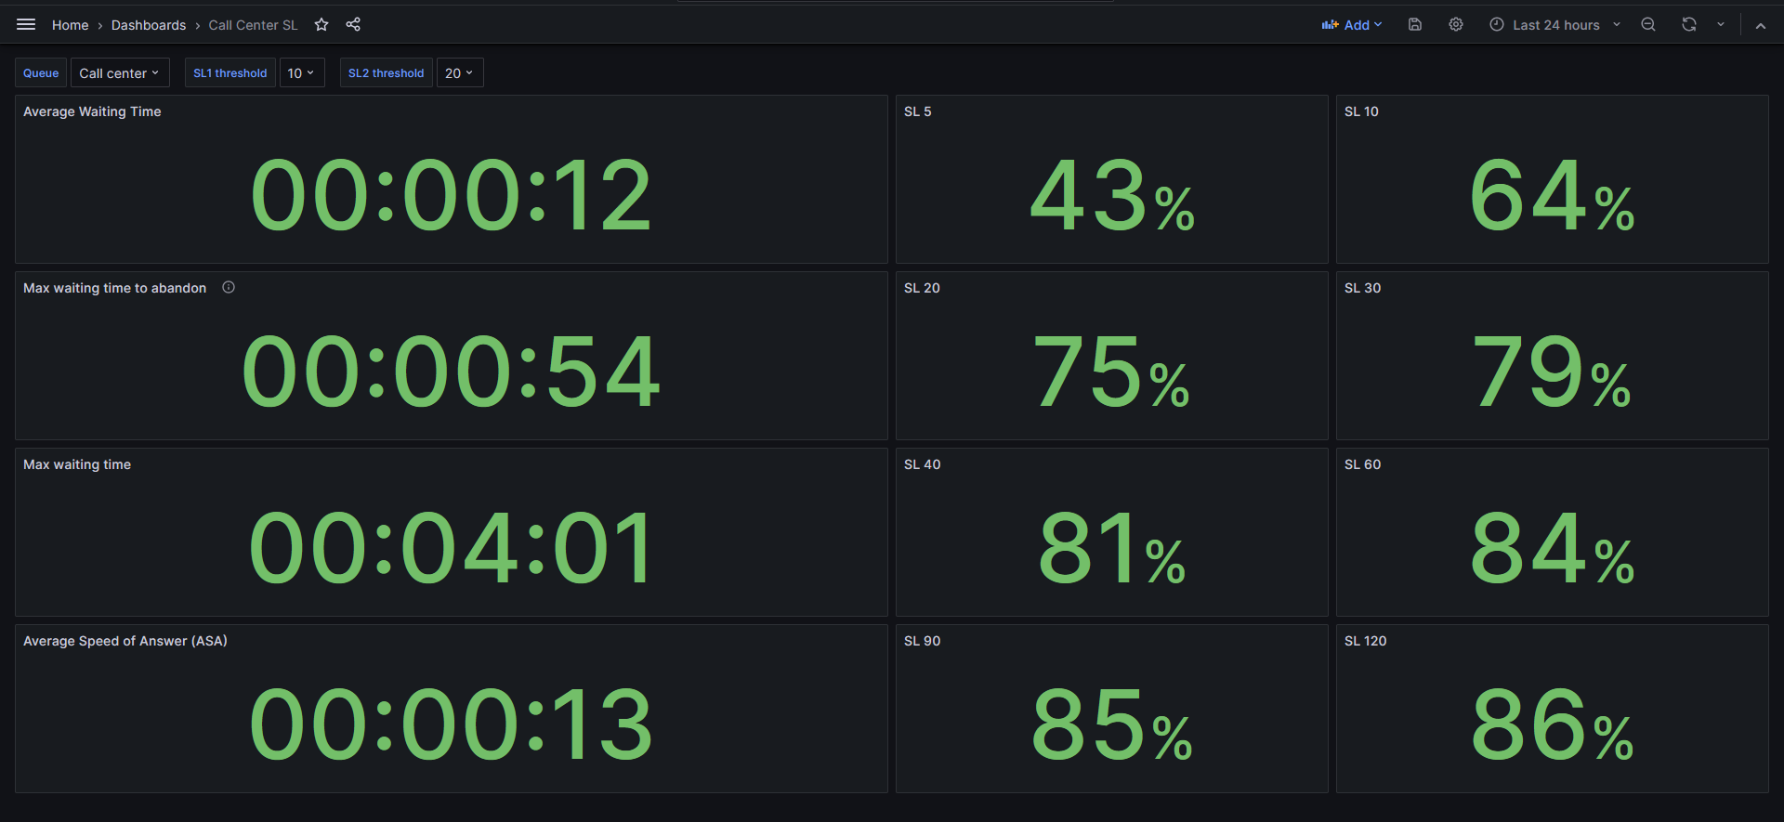Image resolution: width=1784 pixels, height=822 pixels.
Task: Save the dashboard using the floppy disk icon
Action: pyautogui.click(x=1414, y=24)
